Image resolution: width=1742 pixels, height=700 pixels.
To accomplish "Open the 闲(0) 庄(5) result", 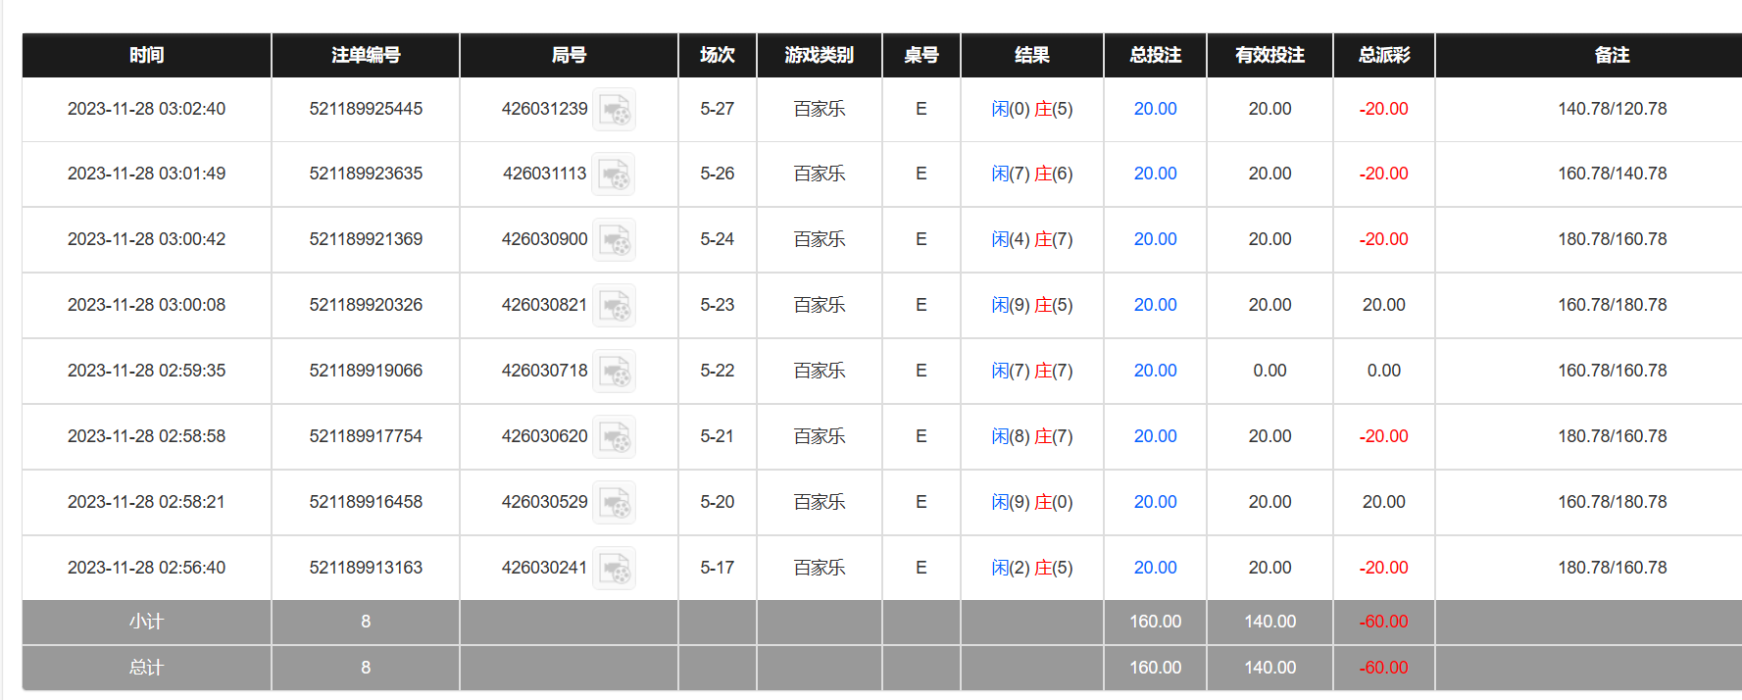I will pos(1031,109).
